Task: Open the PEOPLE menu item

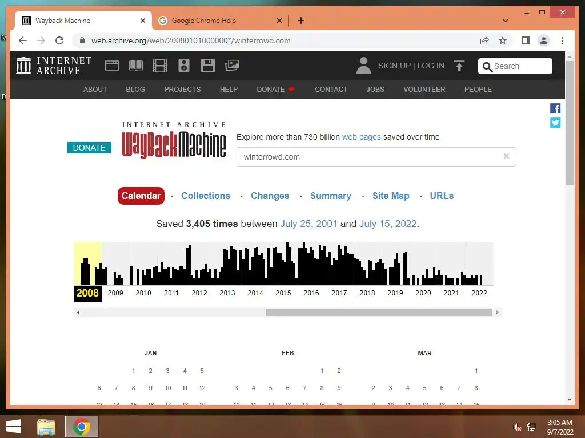Action: coord(478,90)
